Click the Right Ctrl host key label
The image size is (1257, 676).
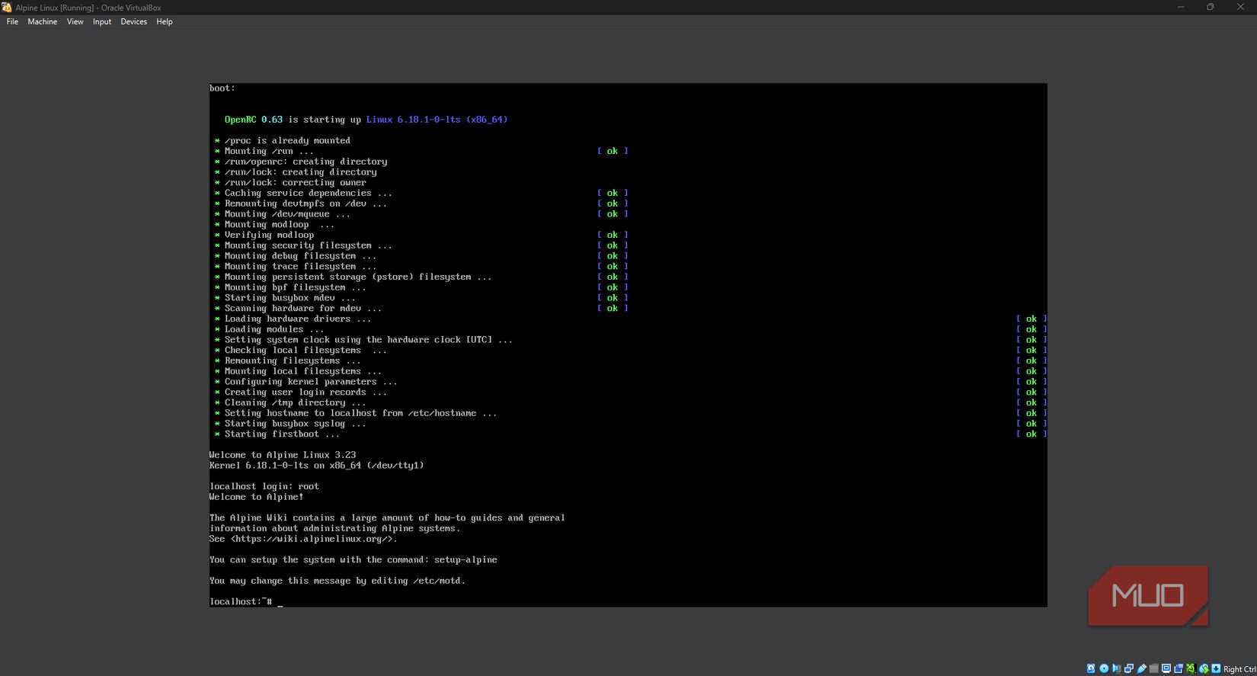pos(1239,669)
